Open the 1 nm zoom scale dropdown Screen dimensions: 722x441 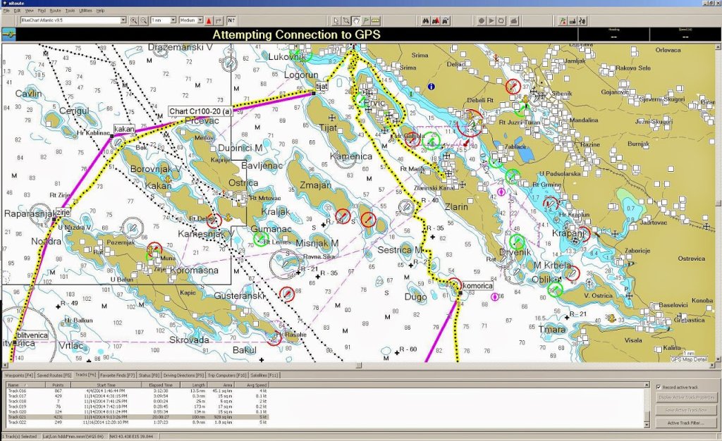(173, 20)
